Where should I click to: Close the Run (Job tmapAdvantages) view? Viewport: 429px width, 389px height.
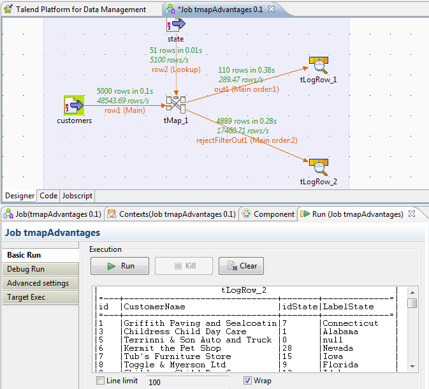point(412,214)
